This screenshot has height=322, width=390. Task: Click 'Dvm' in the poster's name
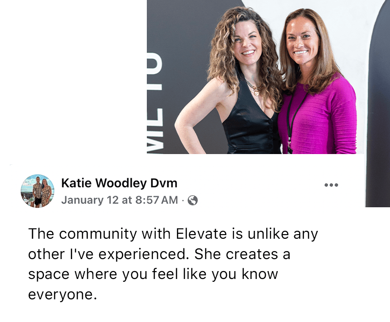click(164, 183)
